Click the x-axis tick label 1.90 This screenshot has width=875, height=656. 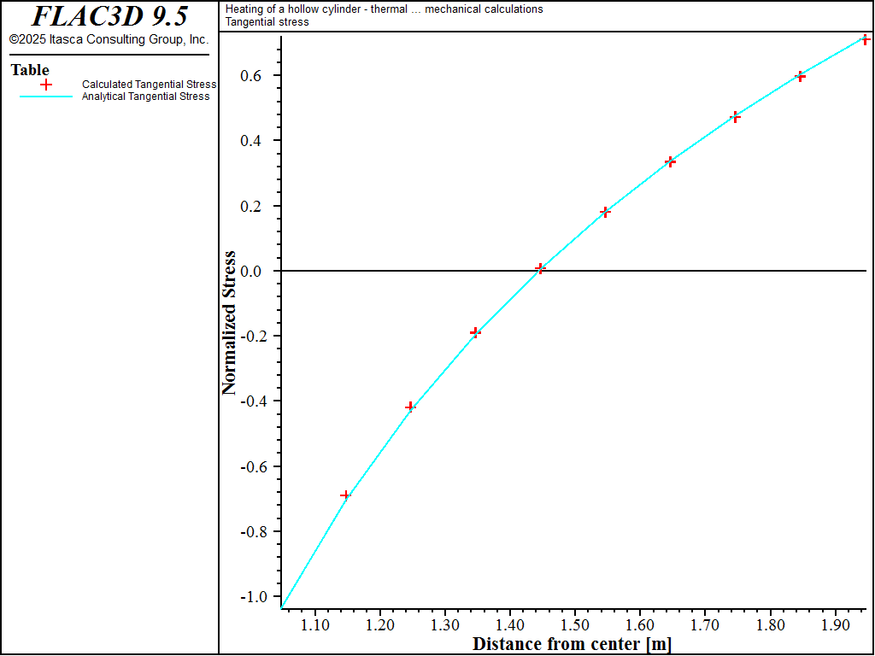pyautogui.click(x=835, y=624)
